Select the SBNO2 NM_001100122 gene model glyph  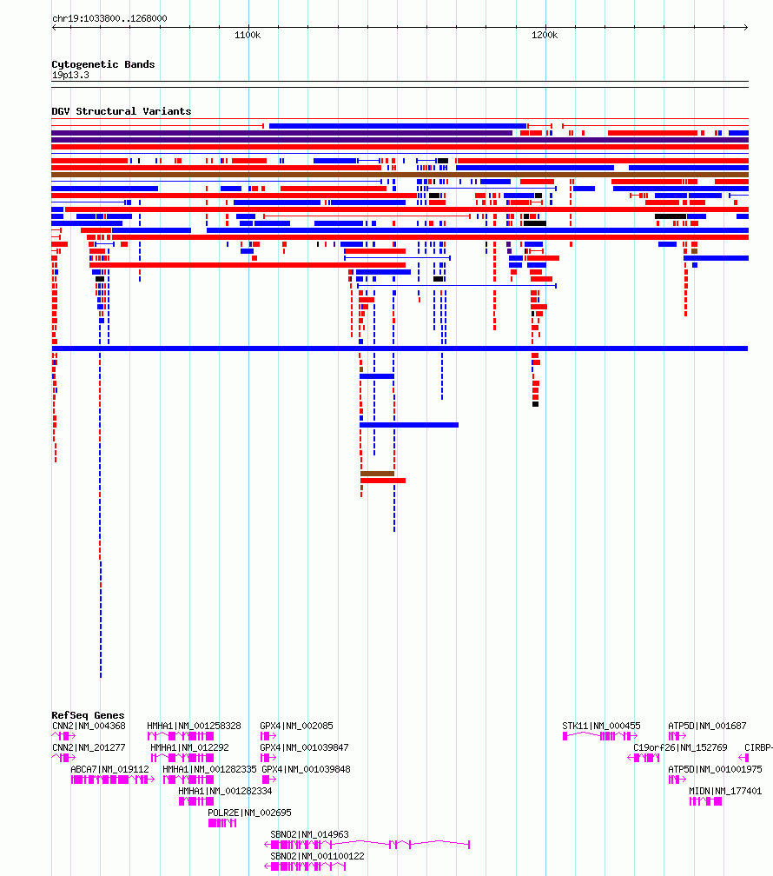pos(305,866)
